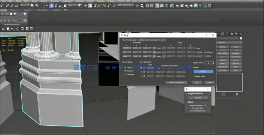Toggle the Percent Snap icon
Viewport: 264px width, 135px height.
tap(104, 6)
